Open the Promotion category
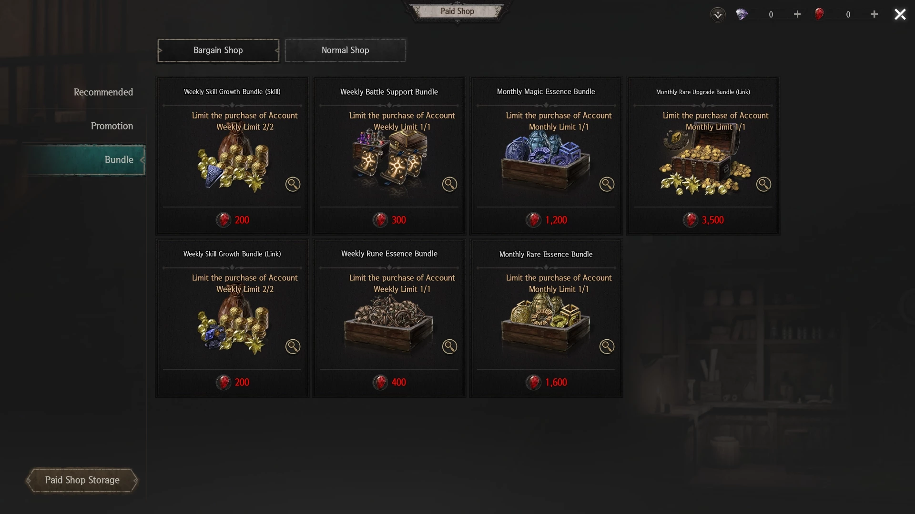The width and height of the screenshot is (915, 514). point(112,126)
